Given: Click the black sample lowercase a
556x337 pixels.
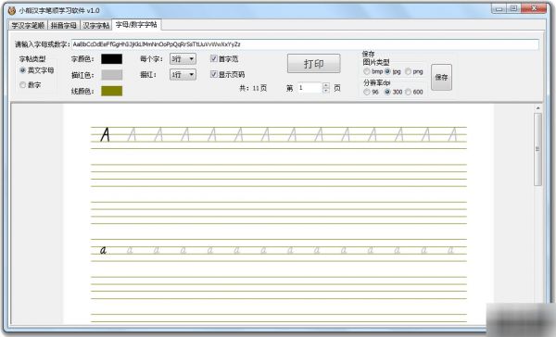Looking at the screenshot, I should pyautogui.click(x=103, y=251).
